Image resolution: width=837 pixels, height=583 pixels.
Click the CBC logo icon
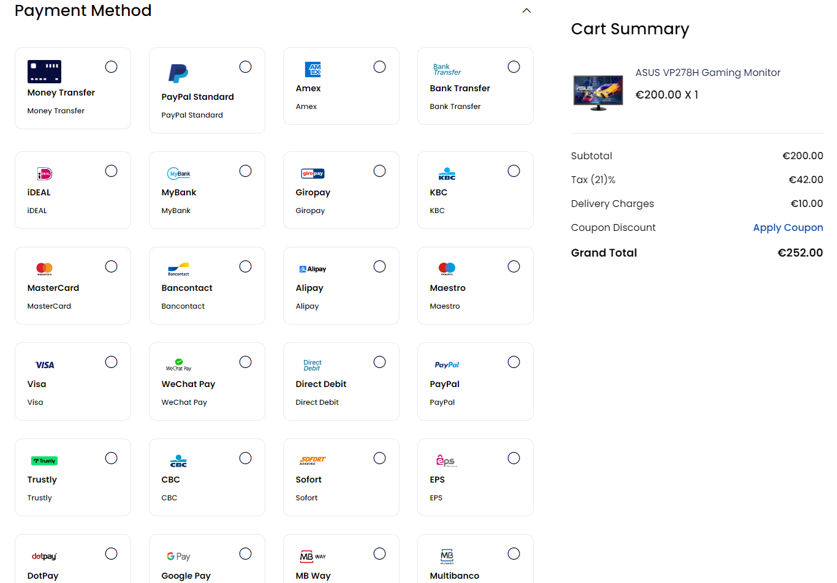pyautogui.click(x=179, y=461)
